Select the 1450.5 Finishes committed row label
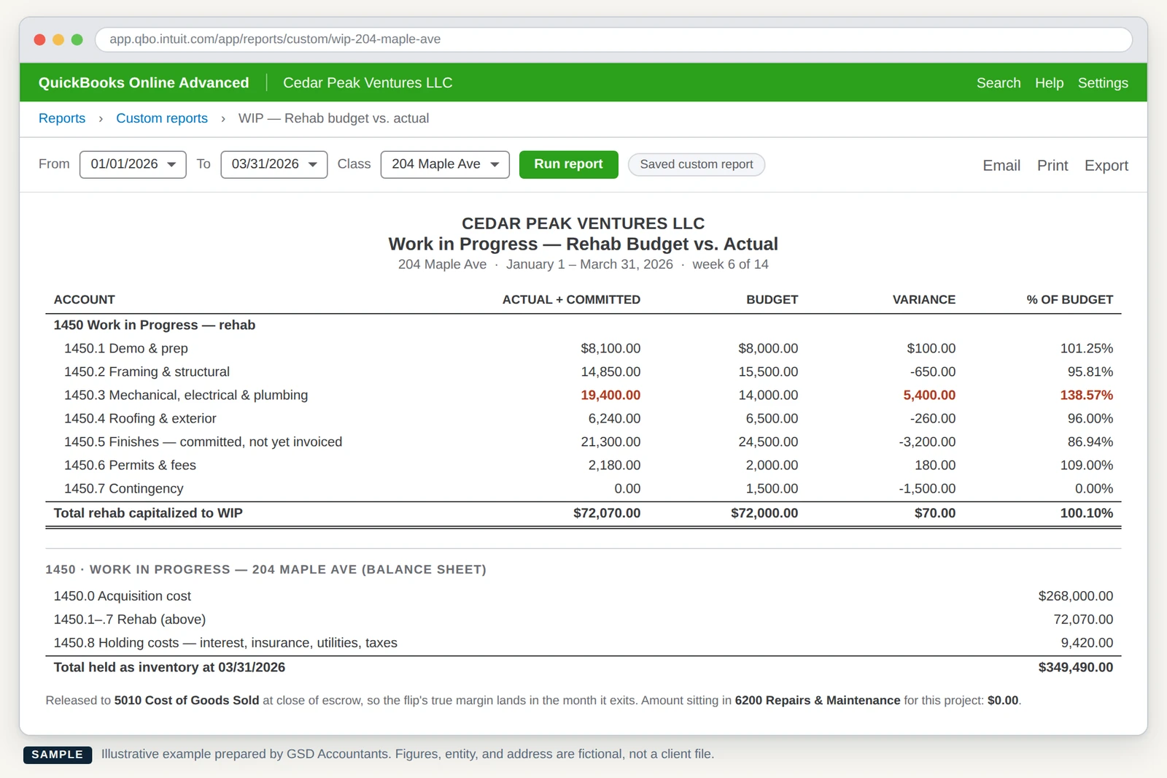 coord(203,442)
